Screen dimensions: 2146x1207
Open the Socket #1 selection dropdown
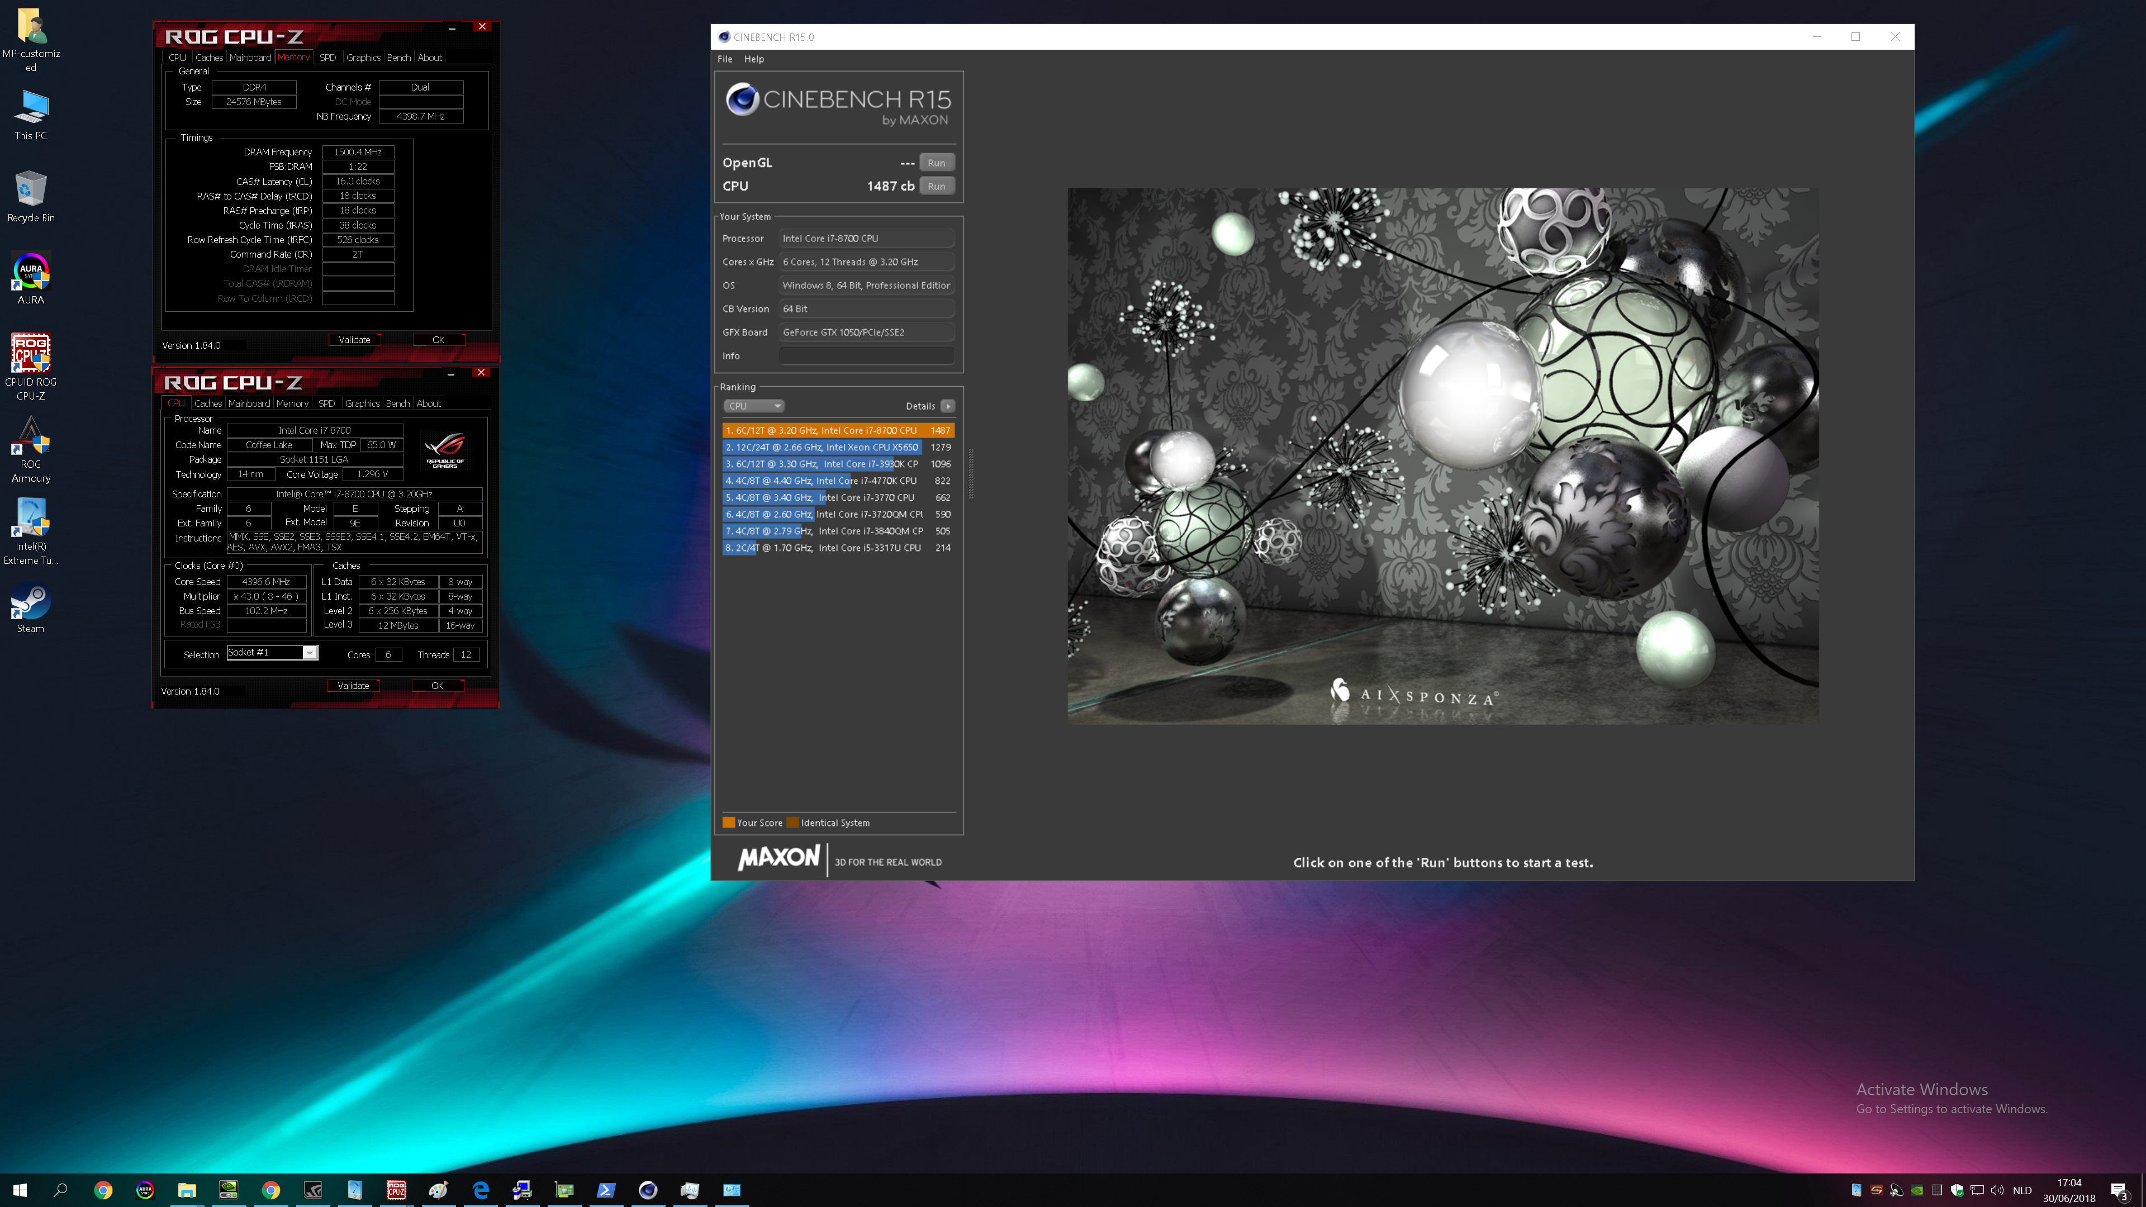click(x=272, y=652)
